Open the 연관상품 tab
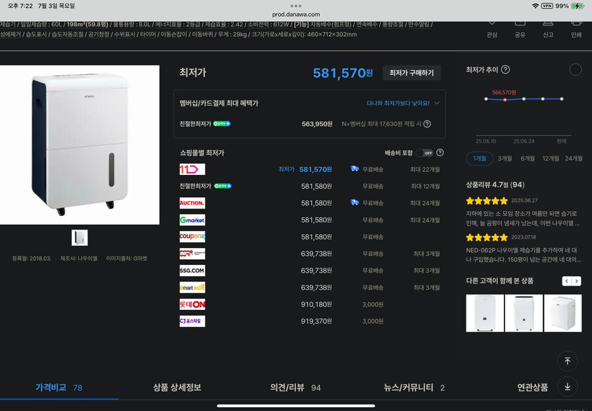The height and width of the screenshot is (411, 592). click(532, 387)
